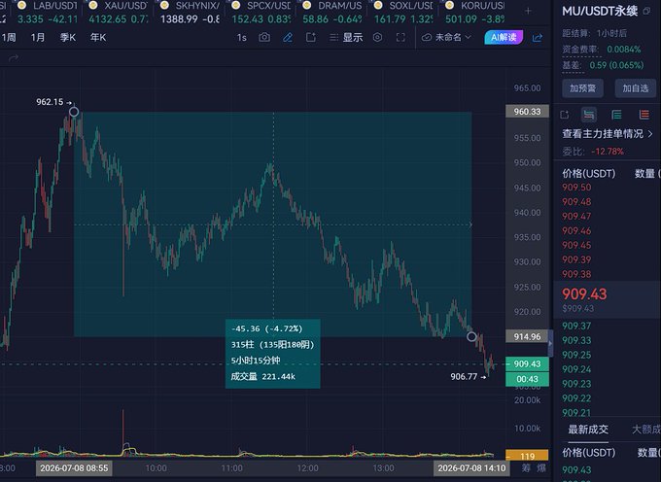Select ask price 909.50

(x=576, y=188)
